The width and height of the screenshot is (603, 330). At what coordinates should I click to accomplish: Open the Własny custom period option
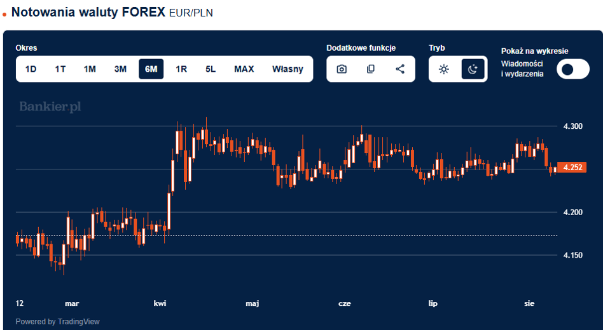pyautogui.click(x=288, y=69)
